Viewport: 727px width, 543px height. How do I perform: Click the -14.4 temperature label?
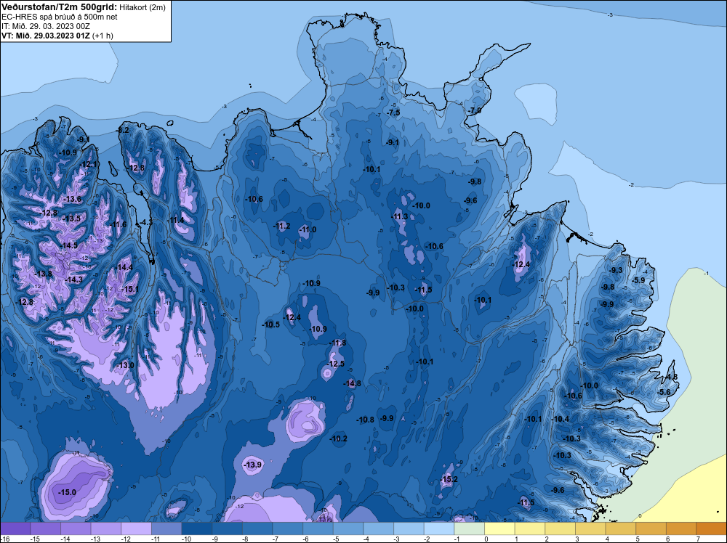tap(124, 267)
